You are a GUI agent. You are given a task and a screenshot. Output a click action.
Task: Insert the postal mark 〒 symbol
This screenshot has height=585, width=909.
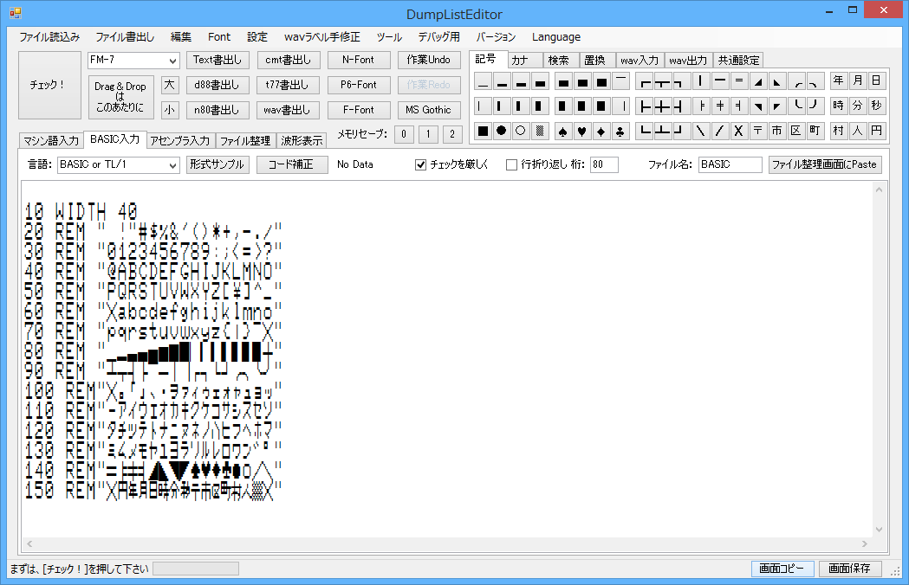pyautogui.click(x=757, y=131)
